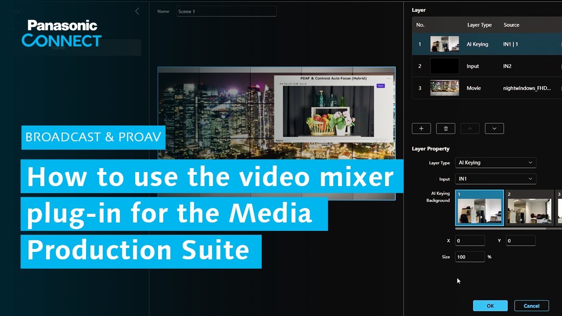Screen dimensions: 562x316
Task: Click the Y position field
Action: (521, 241)
